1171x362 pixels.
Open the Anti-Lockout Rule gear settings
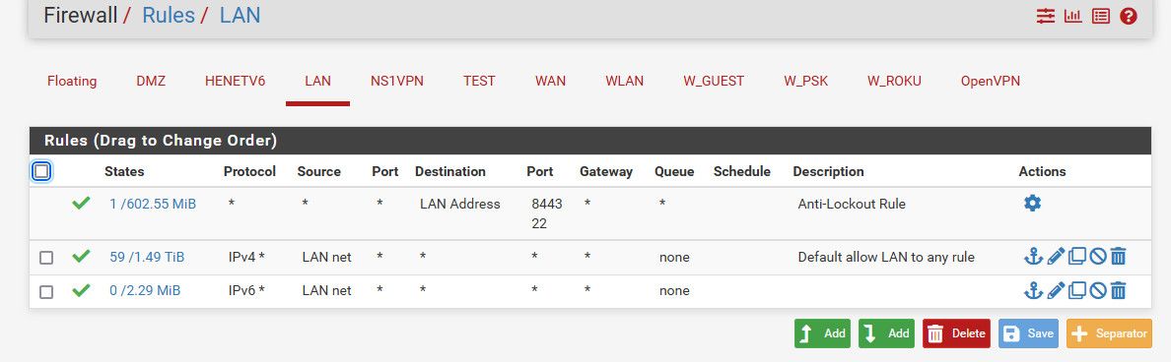[1032, 203]
